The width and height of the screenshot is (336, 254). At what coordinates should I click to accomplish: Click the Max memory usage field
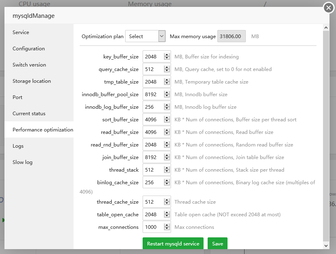[x=231, y=36]
